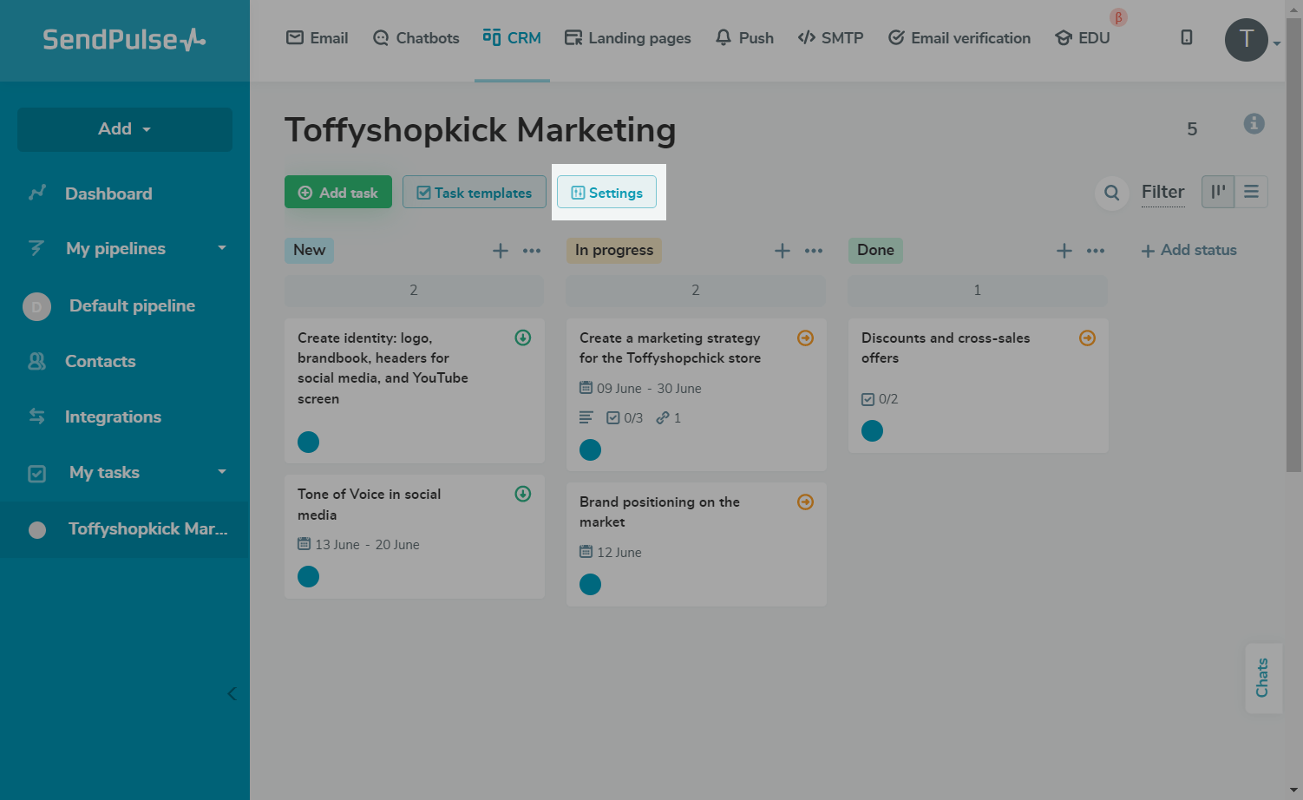Open Contacts in the sidebar

[x=100, y=361]
